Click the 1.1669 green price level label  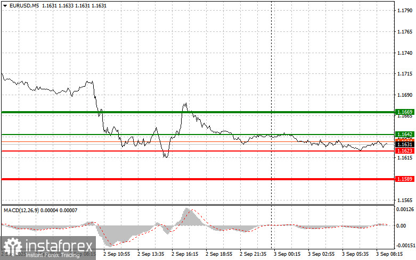(x=405, y=112)
